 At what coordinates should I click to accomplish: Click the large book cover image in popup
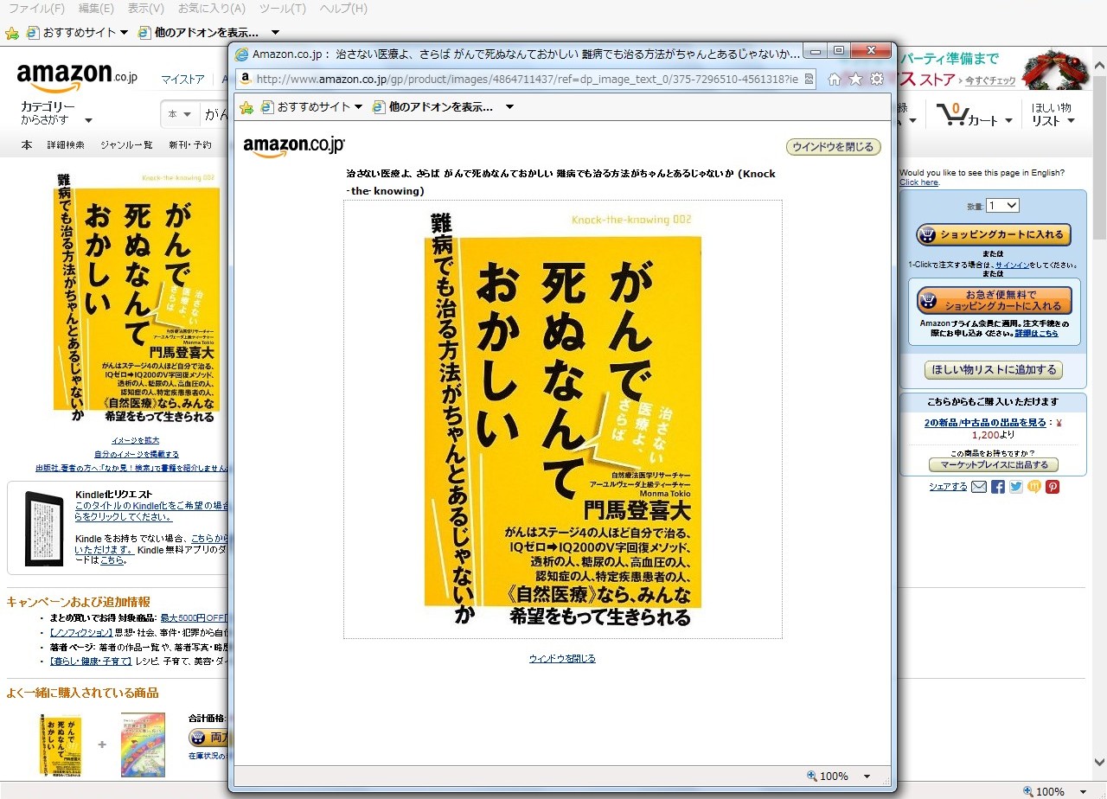coord(563,419)
